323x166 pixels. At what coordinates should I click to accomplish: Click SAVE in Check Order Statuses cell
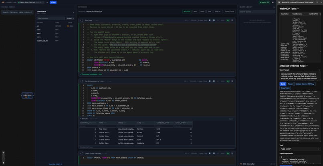(x=223, y=154)
